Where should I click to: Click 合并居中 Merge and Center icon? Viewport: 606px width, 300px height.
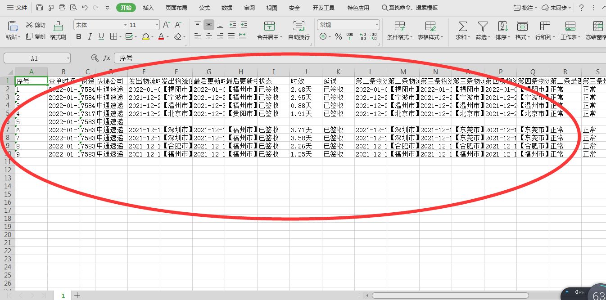(x=269, y=26)
